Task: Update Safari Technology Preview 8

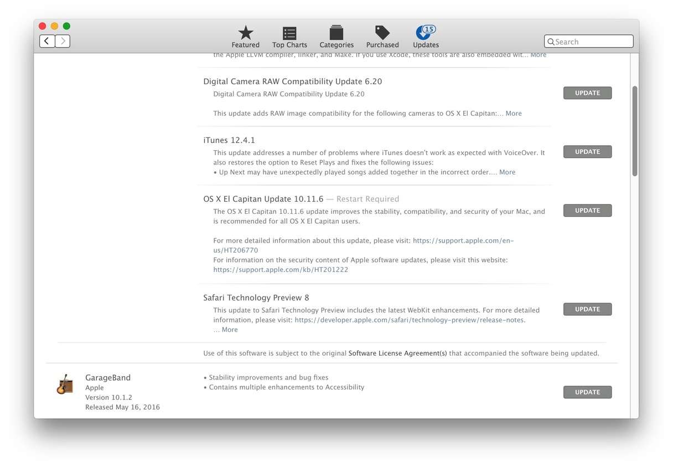Action: pos(587,309)
